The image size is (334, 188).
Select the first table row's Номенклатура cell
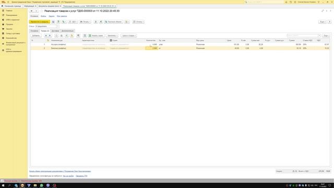point(66,44)
